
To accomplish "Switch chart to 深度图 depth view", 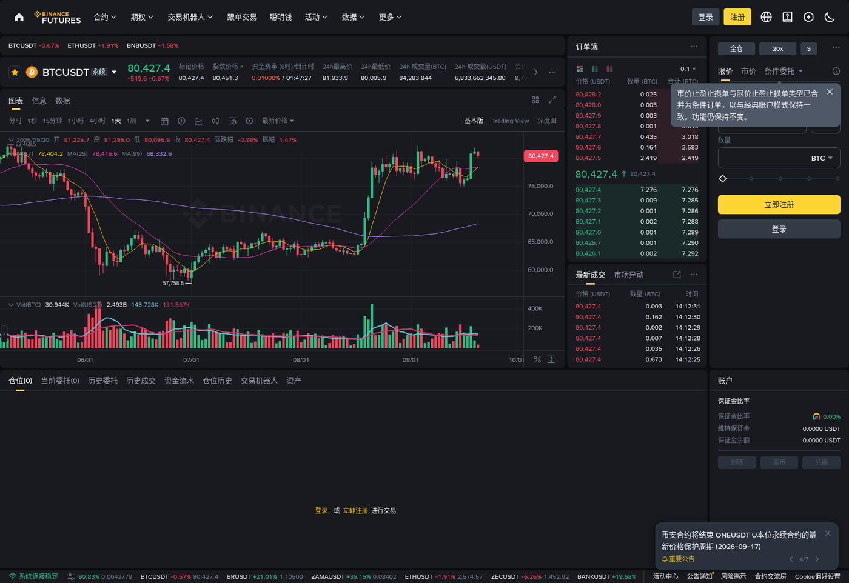I will coord(547,121).
